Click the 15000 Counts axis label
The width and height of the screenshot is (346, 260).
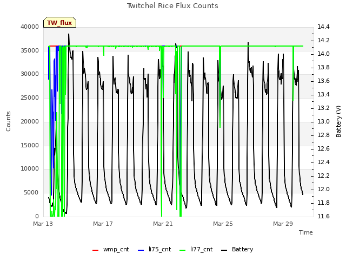pyautogui.click(x=30, y=145)
